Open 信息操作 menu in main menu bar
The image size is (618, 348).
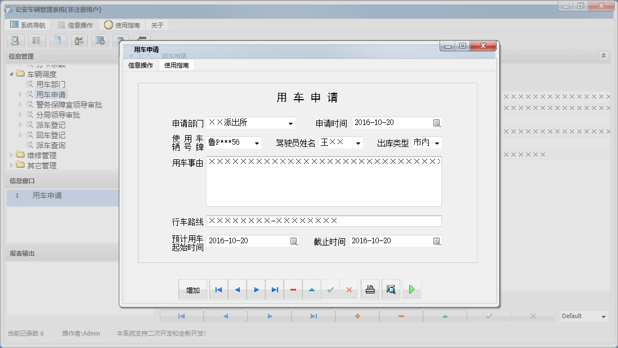75,25
